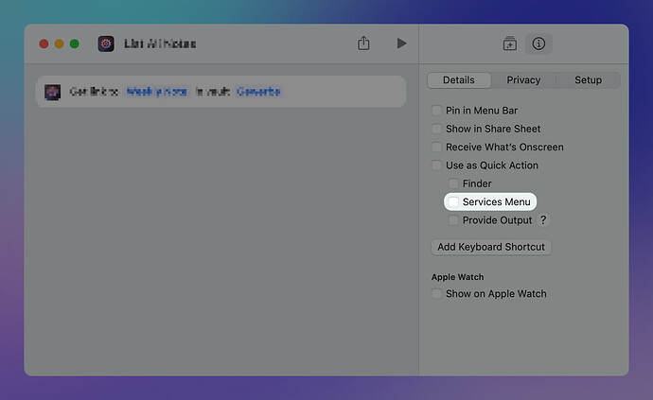Switch to the Privacy tab
This screenshot has height=400, width=653.
524,80
